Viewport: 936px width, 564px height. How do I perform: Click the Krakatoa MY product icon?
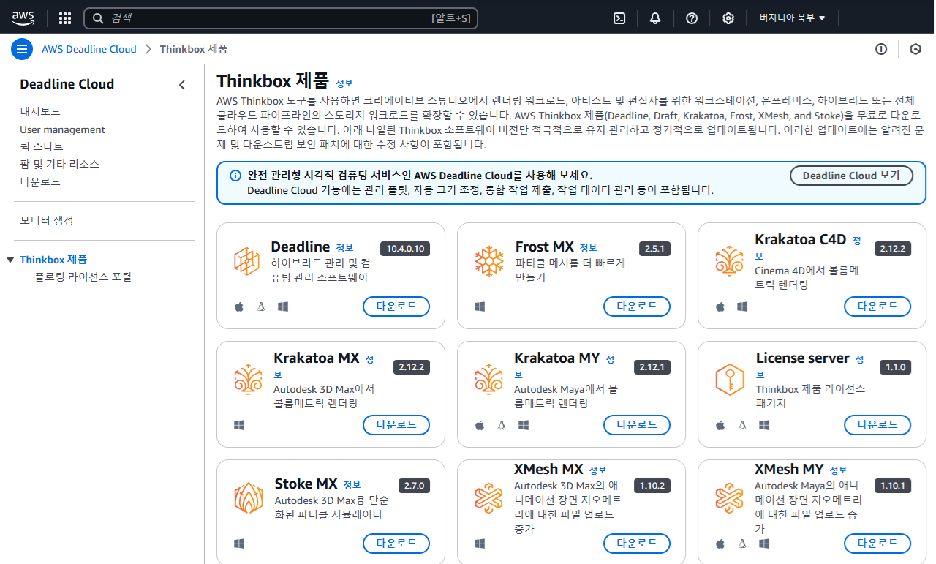(488, 379)
